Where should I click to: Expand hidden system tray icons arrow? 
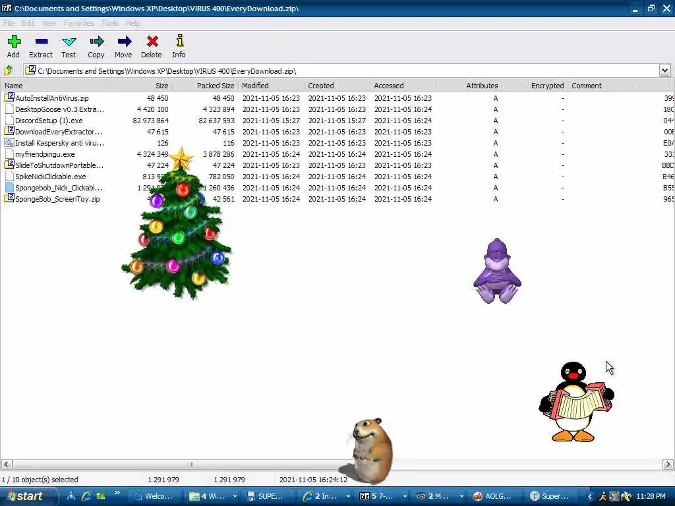[590, 497]
